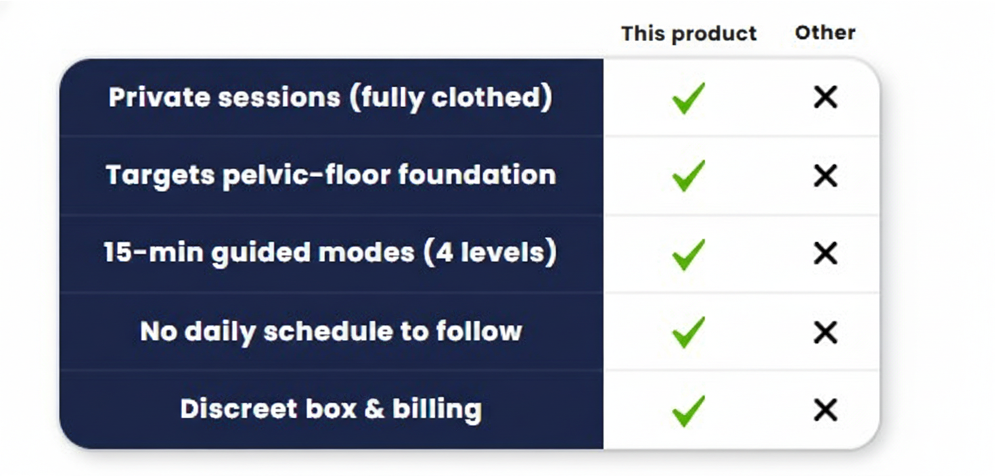Screen dimensions: 996x476
Task: Click the word "product" in the header
Action: pyautogui.click(x=715, y=34)
